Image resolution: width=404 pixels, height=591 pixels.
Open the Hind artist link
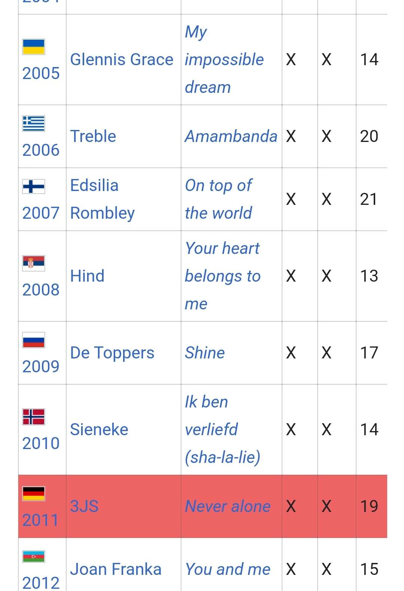point(87,276)
